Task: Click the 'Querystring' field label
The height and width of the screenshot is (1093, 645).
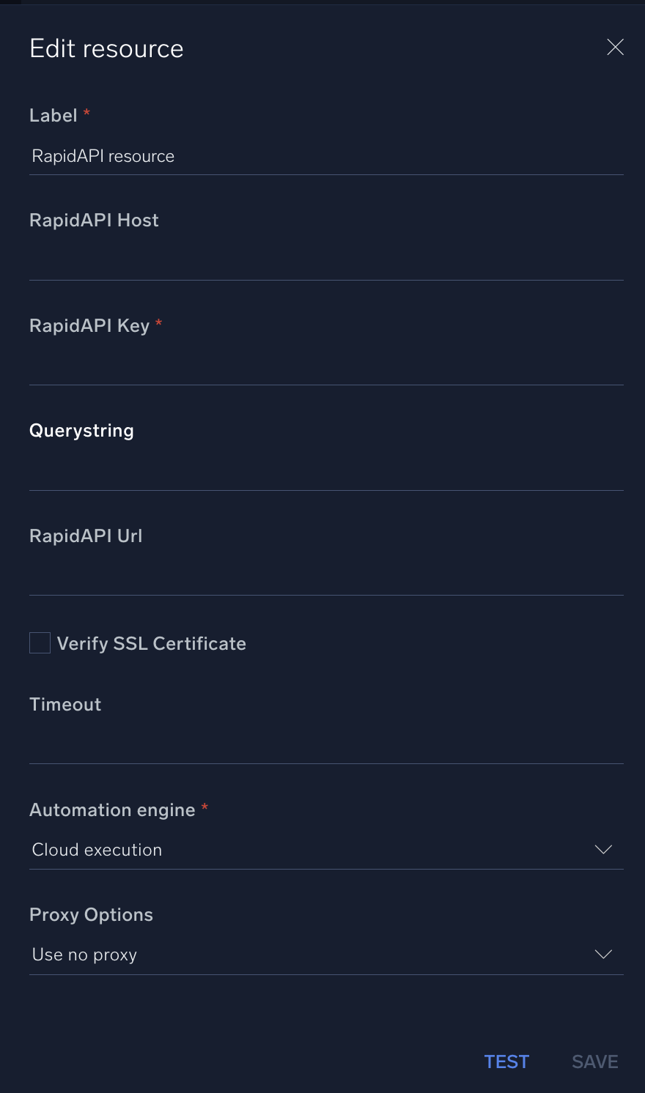Action: click(x=81, y=431)
